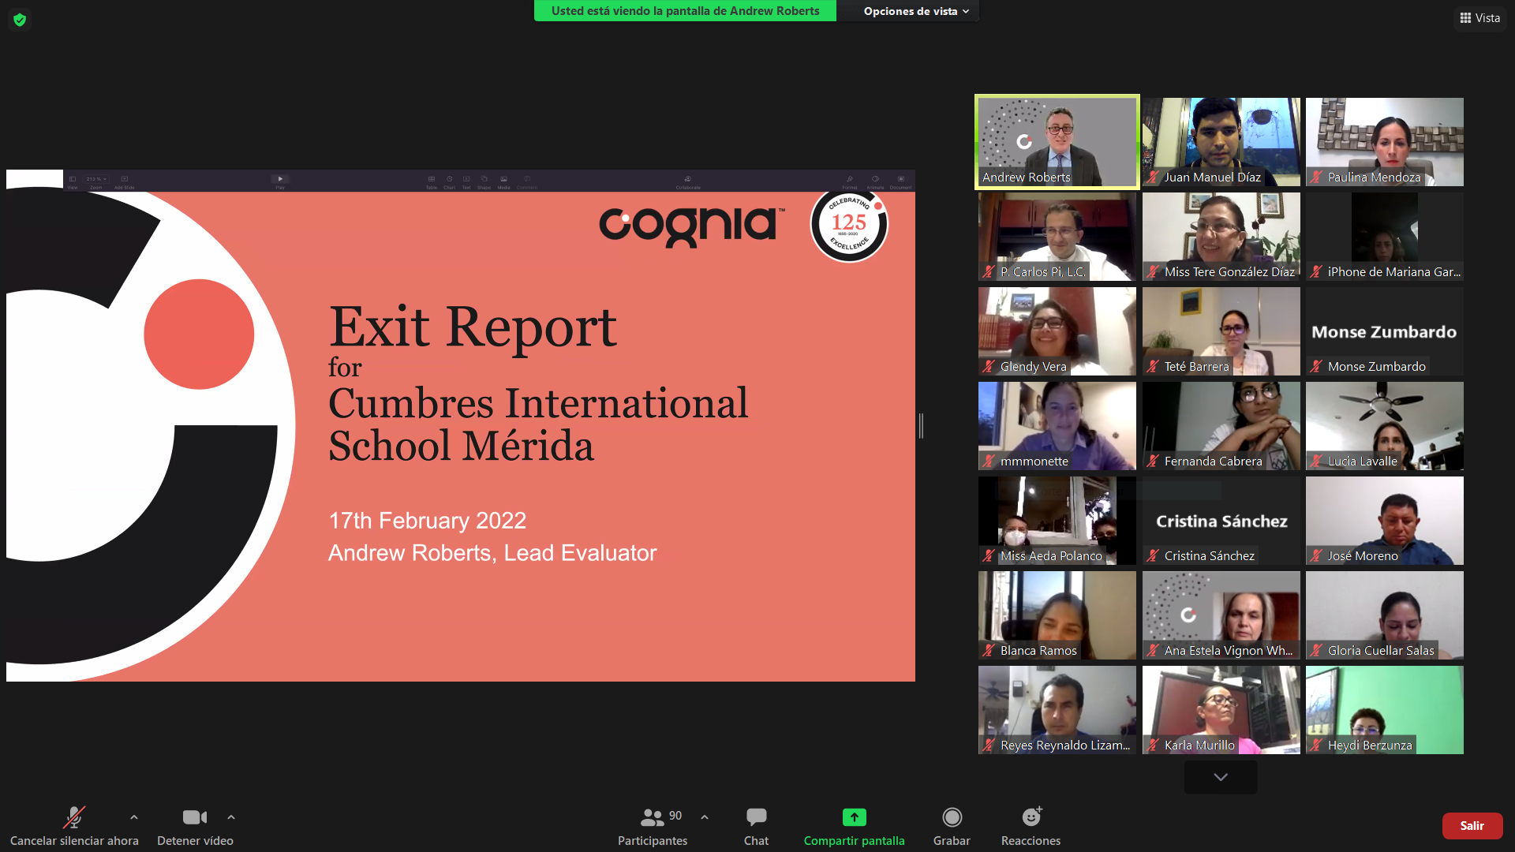Select iPhone de Mariana Gar... thumbnail
The width and height of the screenshot is (1515, 852).
click(x=1385, y=237)
